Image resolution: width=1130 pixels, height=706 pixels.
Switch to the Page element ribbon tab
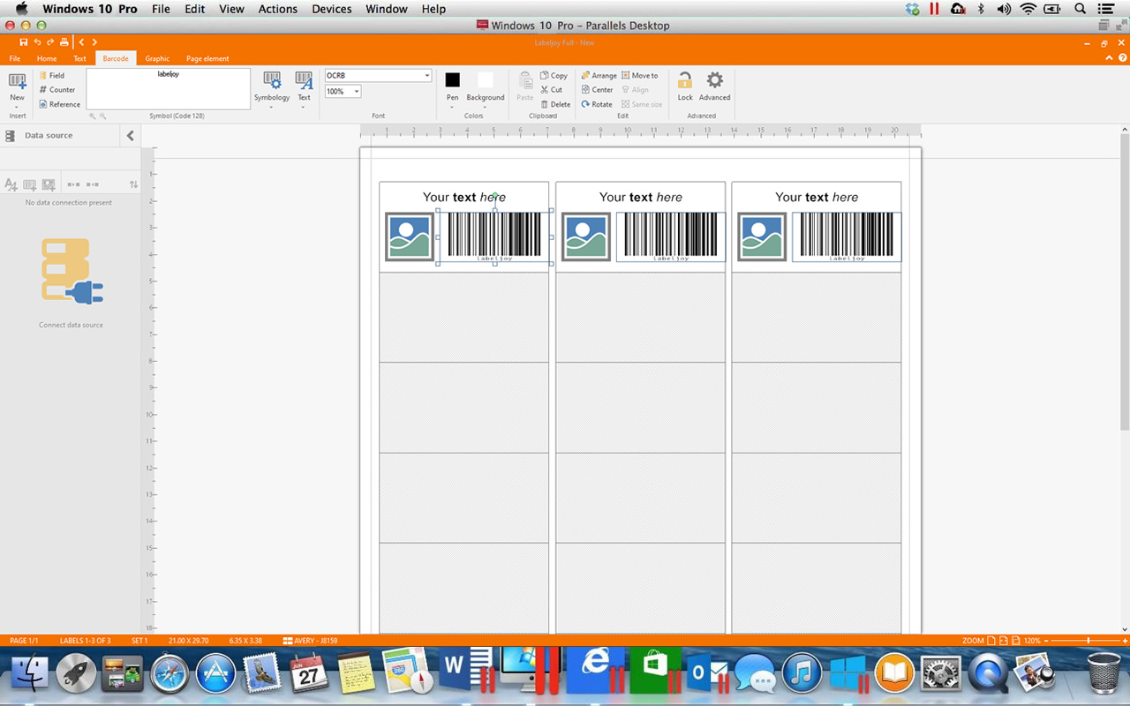click(x=207, y=58)
